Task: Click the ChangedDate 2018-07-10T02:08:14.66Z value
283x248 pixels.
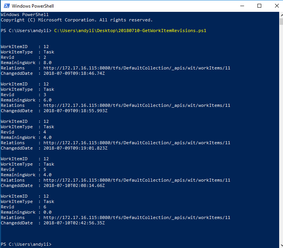Action: (74, 185)
